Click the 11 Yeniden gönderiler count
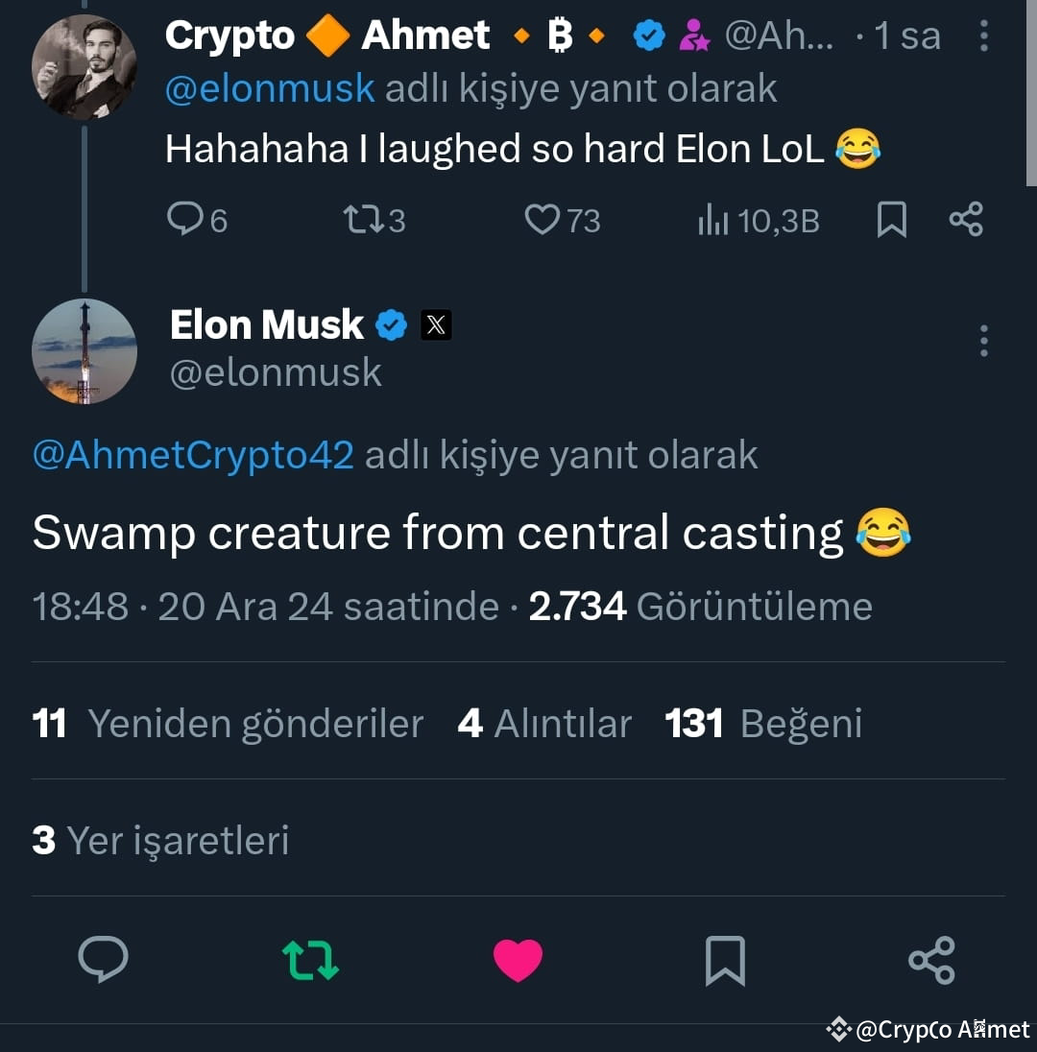The width and height of the screenshot is (1037, 1052). pos(228,724)
